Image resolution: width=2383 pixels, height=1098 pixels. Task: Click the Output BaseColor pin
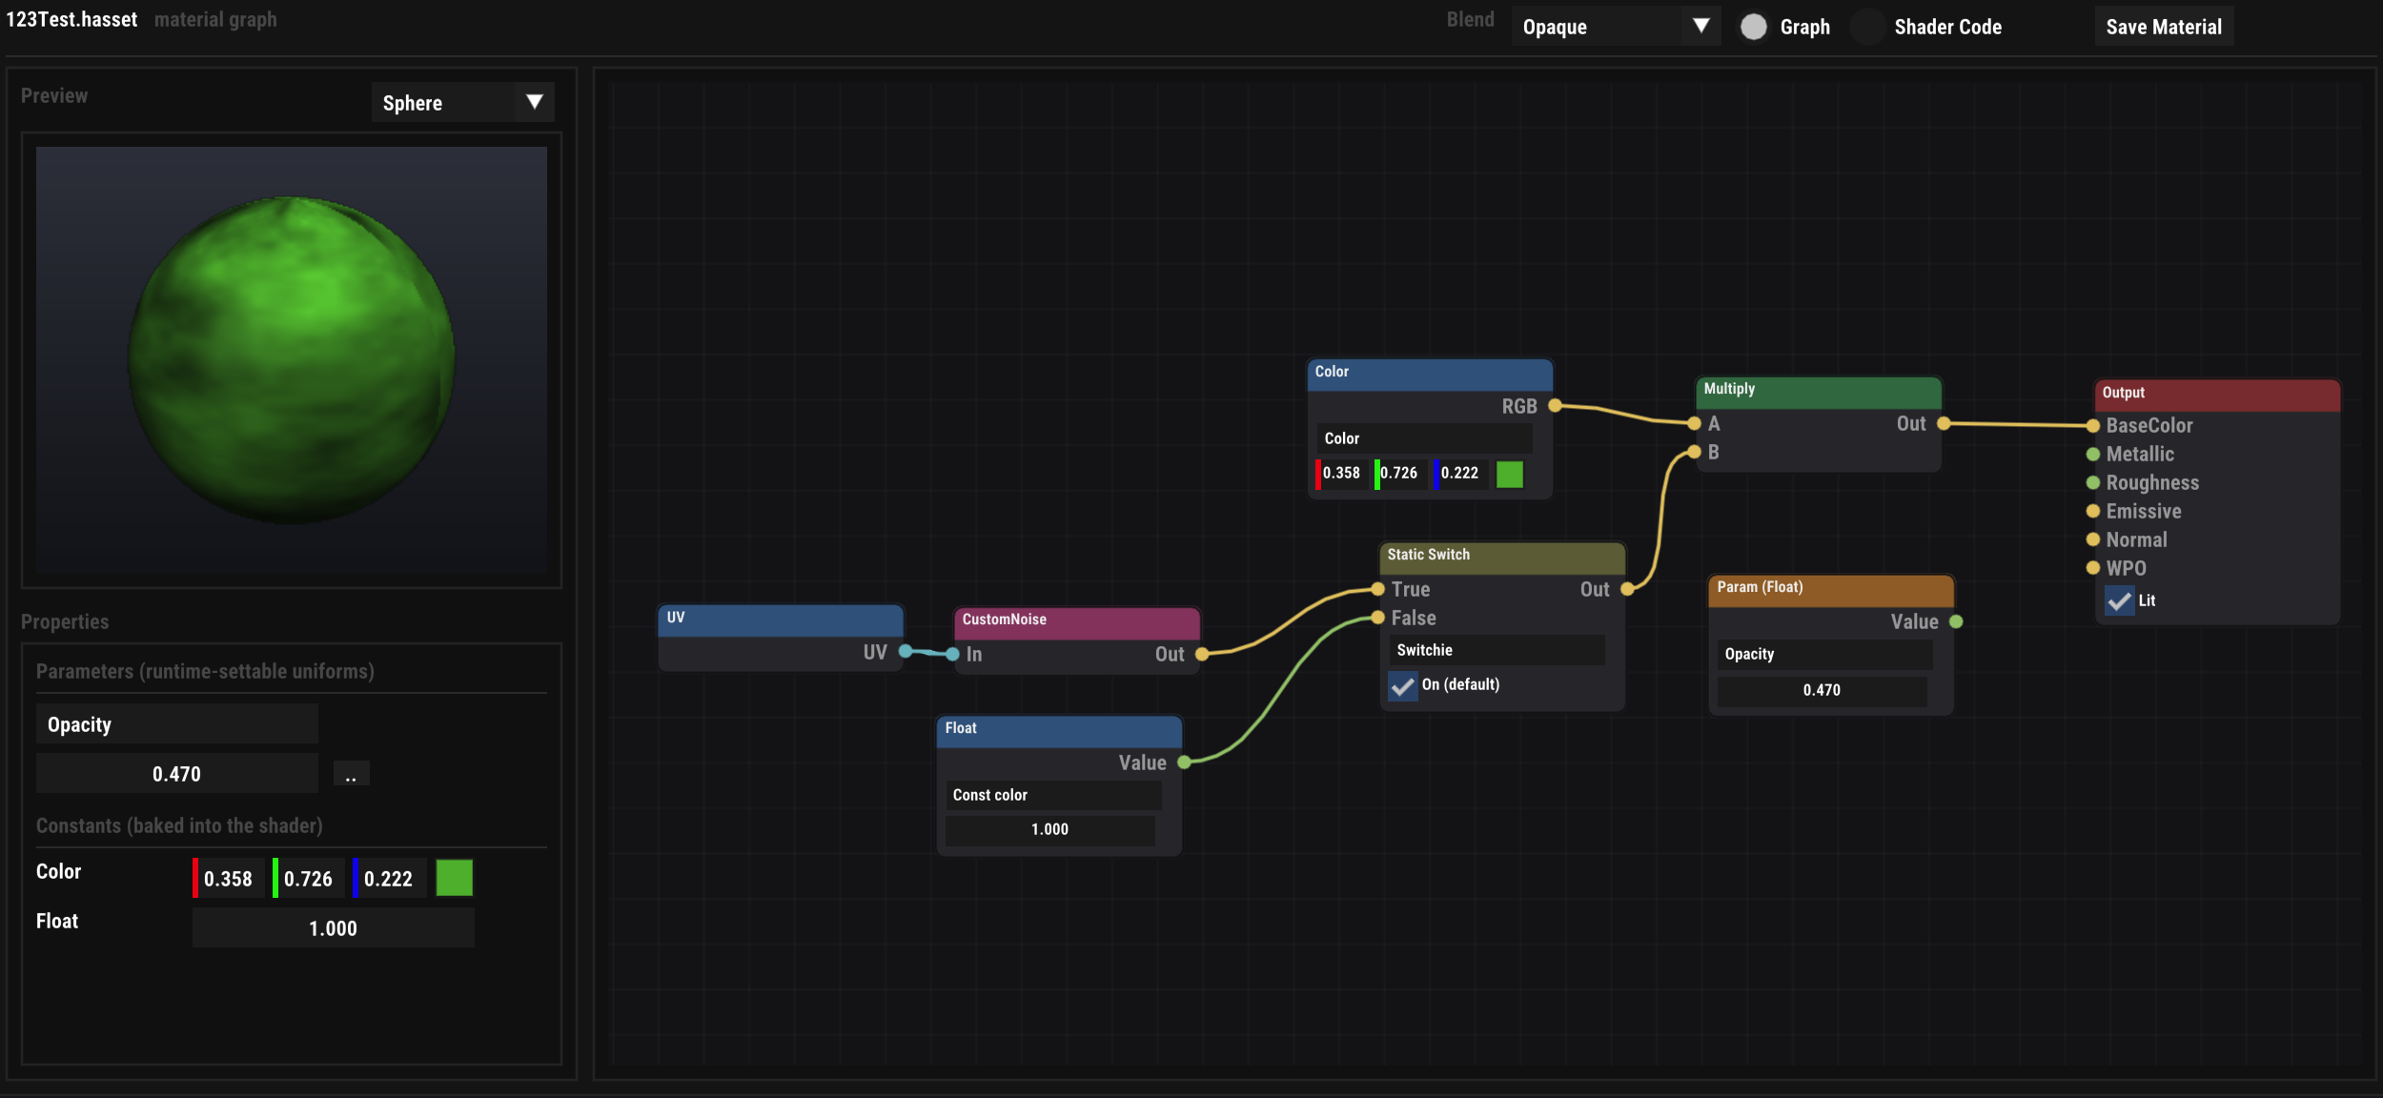coord(2093,426)
